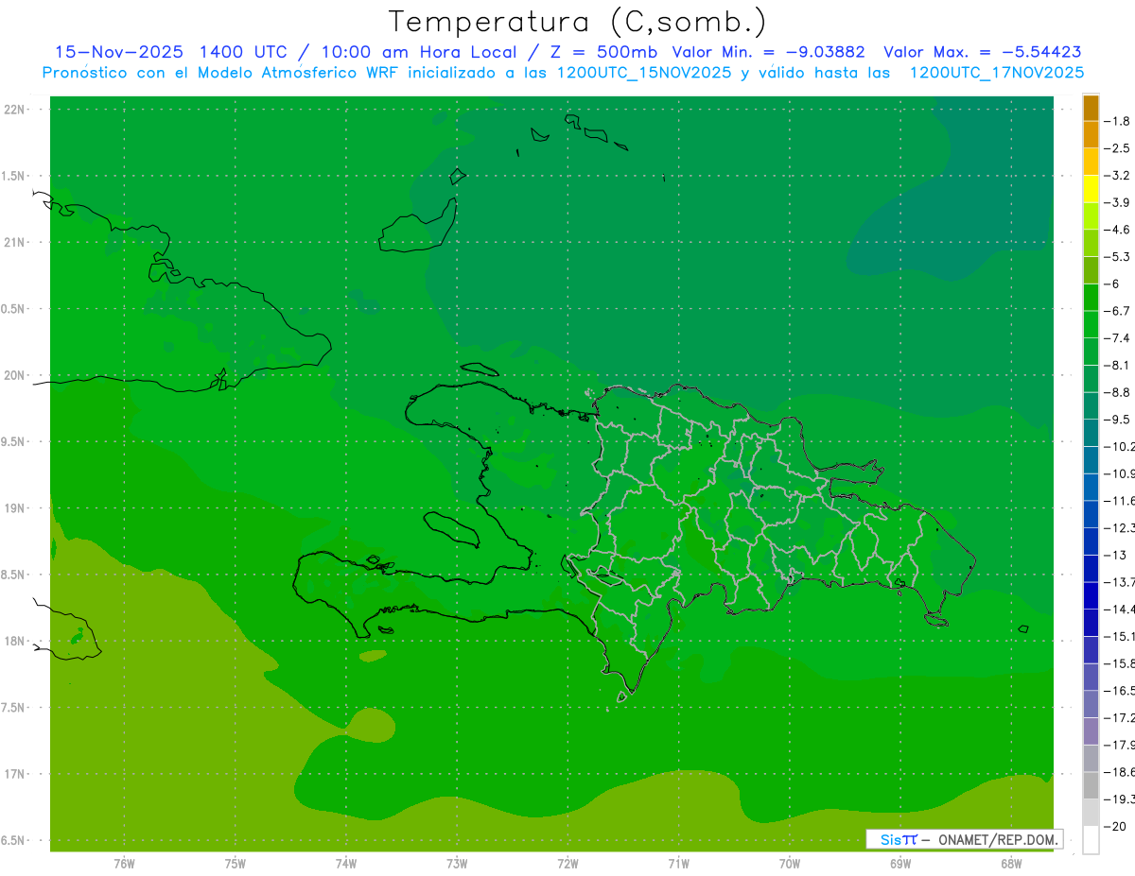Click 'Valor Min. = -9.03882' text
This screenshot has height=876, width=1135.
769,52
